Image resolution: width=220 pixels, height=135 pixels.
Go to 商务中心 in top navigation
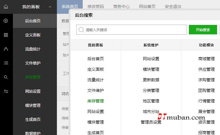point(121,6)
